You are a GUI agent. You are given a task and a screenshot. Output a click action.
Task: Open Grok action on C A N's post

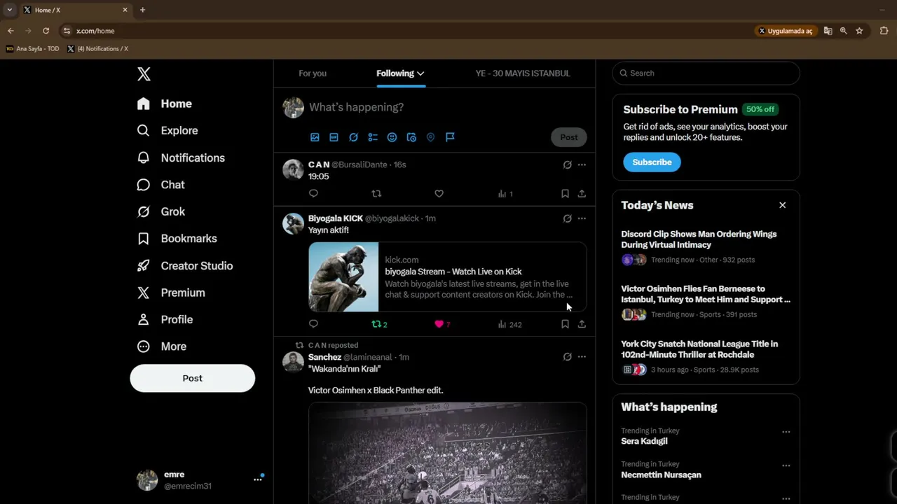(567, 164)
